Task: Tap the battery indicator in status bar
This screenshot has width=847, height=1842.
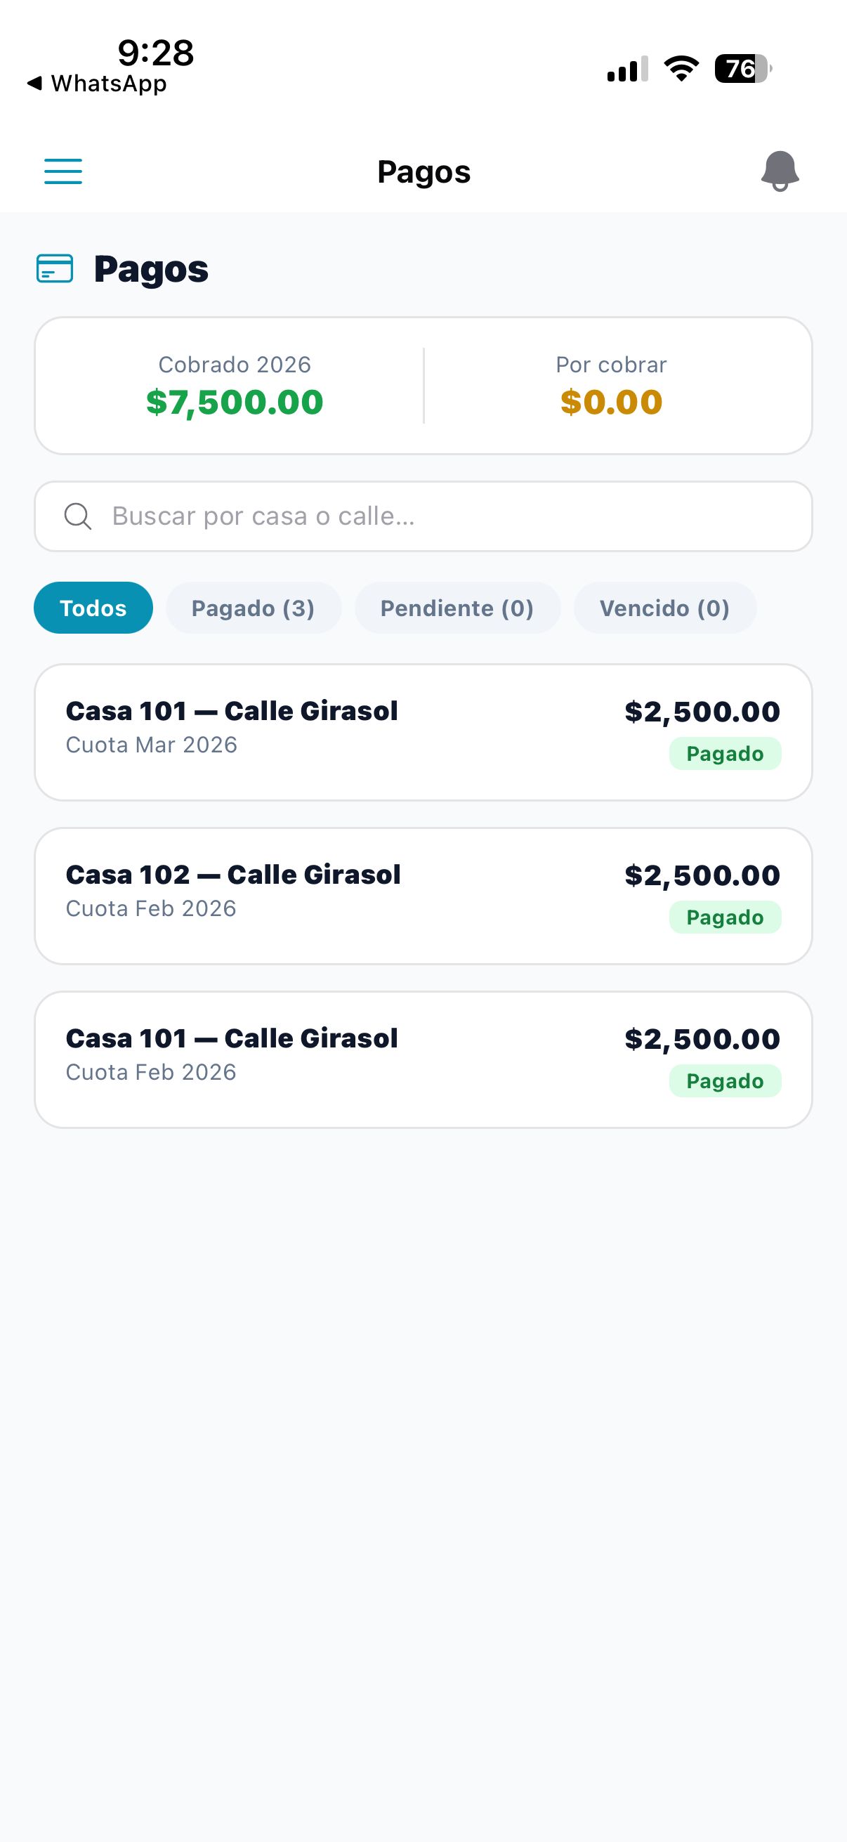Action: 743,70
